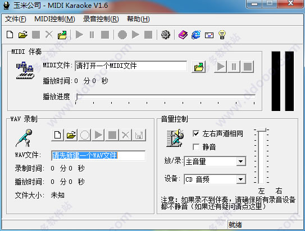The width and height of the screenshot is (305, 231).
Task: Click the right black level meter bar
Action: click(x=289, y=81)
